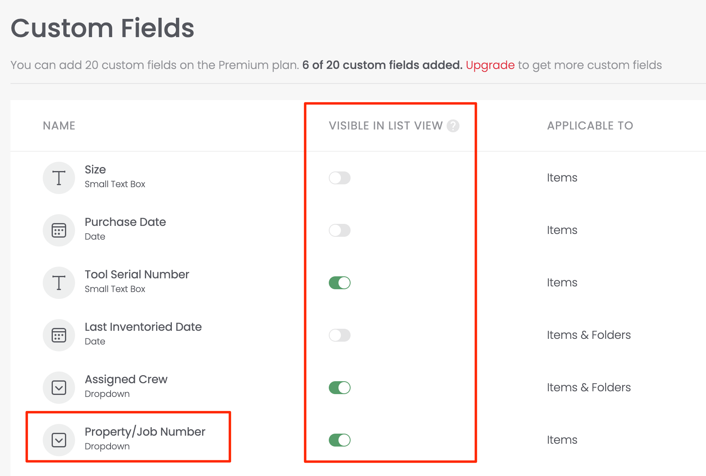Click the Purchase Date calendar icon
The width and height of the screenshot is (706, 476).
pos(59,230)
